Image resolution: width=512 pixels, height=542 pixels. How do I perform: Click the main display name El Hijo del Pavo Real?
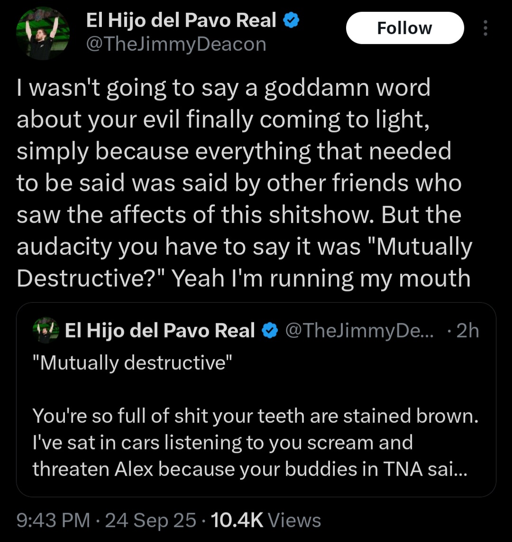point(181,20)
